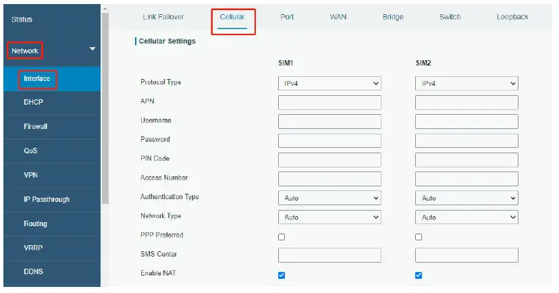Click the SIM1 APN input field
This screenshot has width=559, height=293.
pyautogui.click(x=329, y=103)
